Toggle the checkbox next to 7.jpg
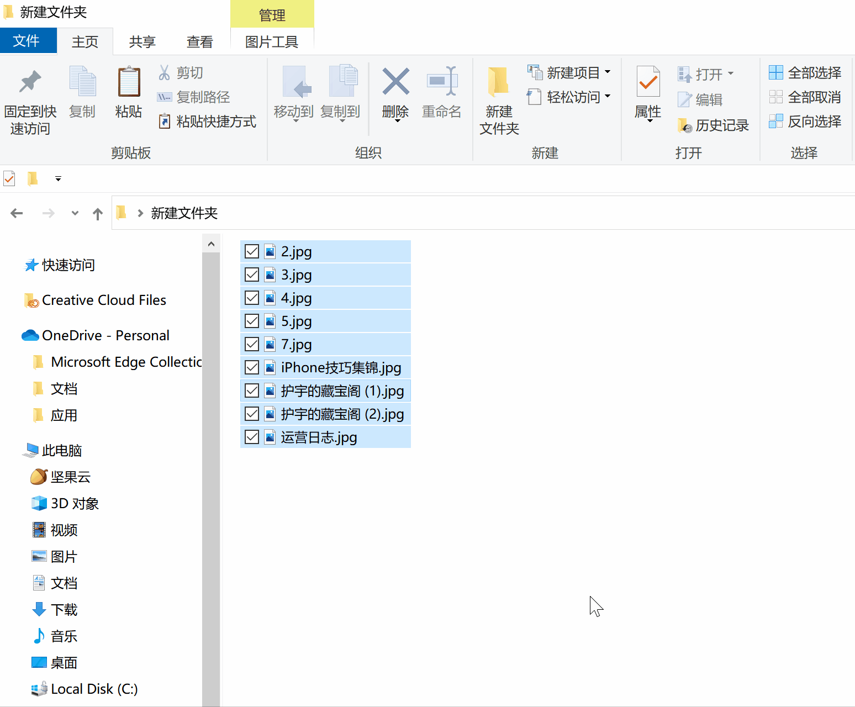The height and width of the screenshot is (707, 855). pos(251,344)
